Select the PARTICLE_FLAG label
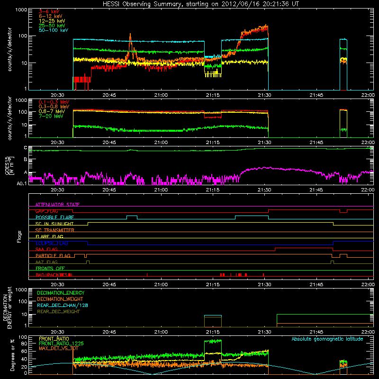379x379 pixels. pos(53,255)
